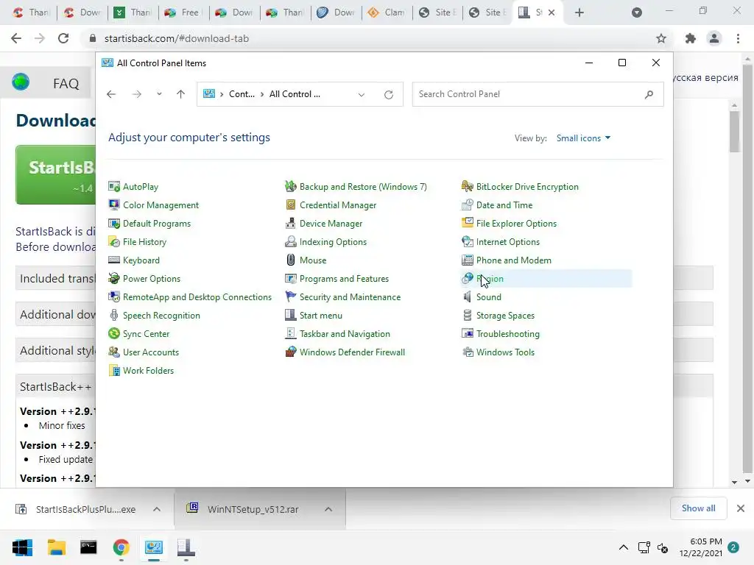The image size is (754, 565).
Task: Open Chrome three-dot menu
Action: 738,38
